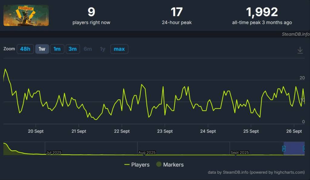Select the 1w zoom button
310x180 pixels.
pyautogui.click(x=42, y=49)
